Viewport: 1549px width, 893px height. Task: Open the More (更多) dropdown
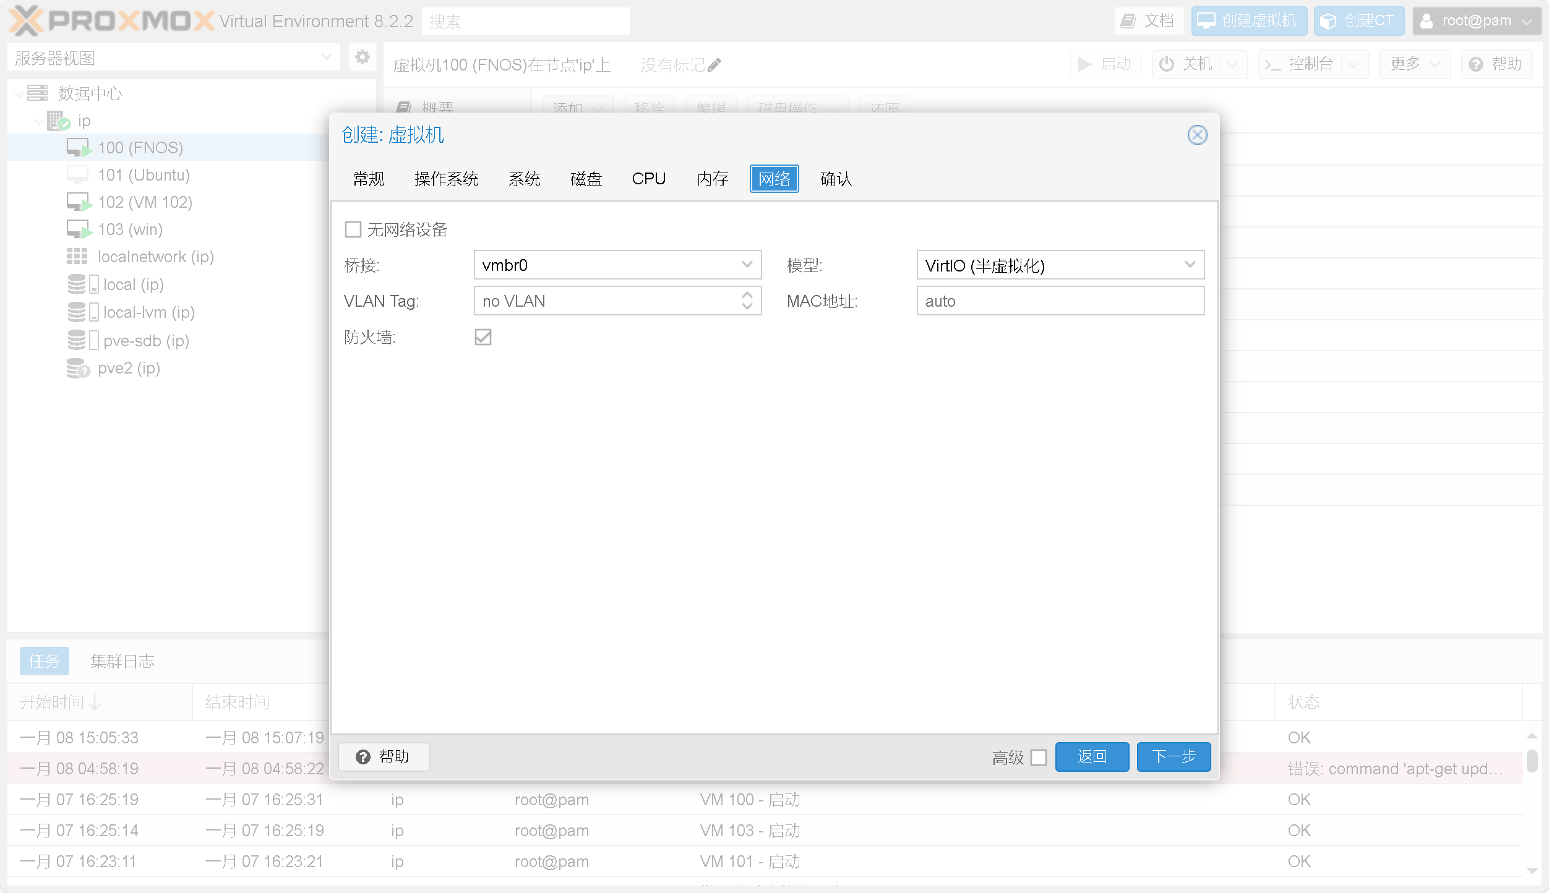(1415, 64)
